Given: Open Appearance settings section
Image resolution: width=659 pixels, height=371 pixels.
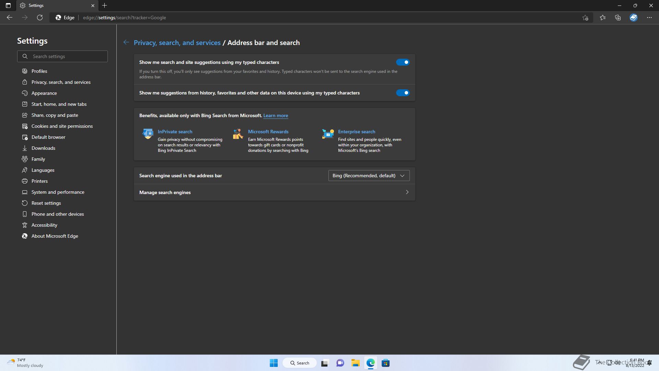Looking at the screenshot, I should point(44,93).
